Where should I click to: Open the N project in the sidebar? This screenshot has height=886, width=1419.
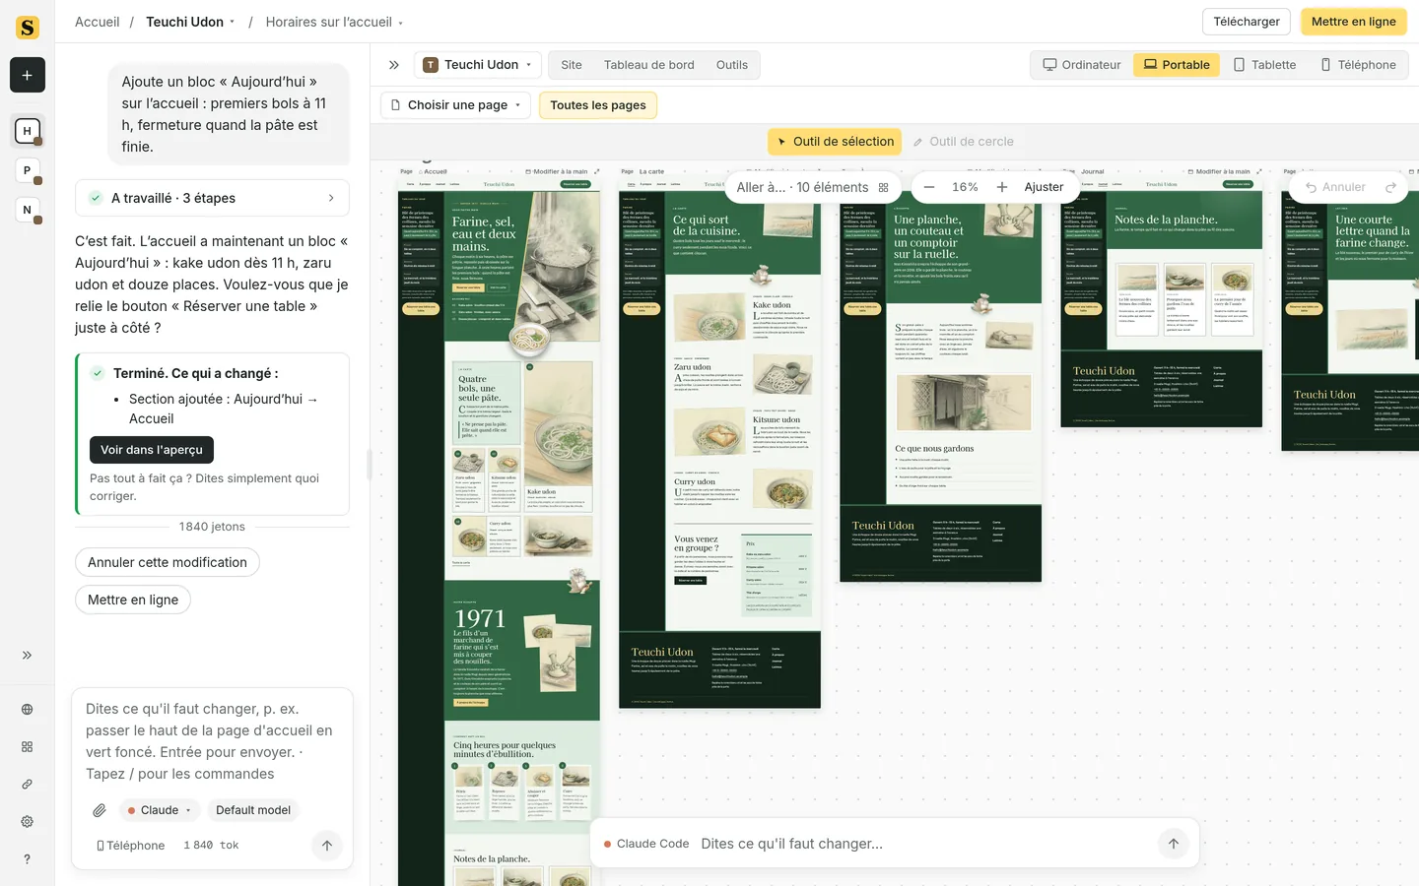click(x=28, y=210)
